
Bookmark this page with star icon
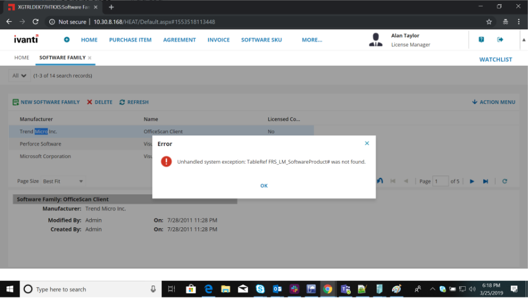point(489,22)
